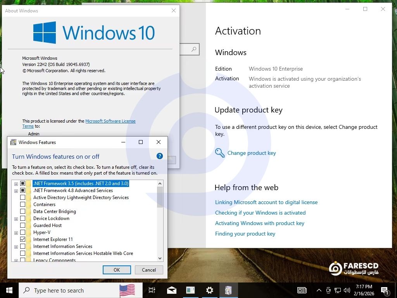Viewport: 397px width, 298px height.
Task: Open Microsoft Software License Terms link
Action: coord(110,121)
